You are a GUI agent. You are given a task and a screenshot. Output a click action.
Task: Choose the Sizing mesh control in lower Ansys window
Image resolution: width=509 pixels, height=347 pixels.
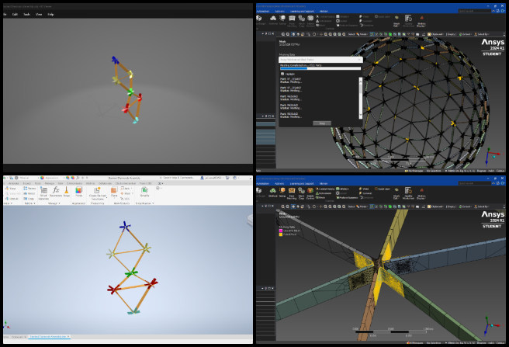click(282, 192)
